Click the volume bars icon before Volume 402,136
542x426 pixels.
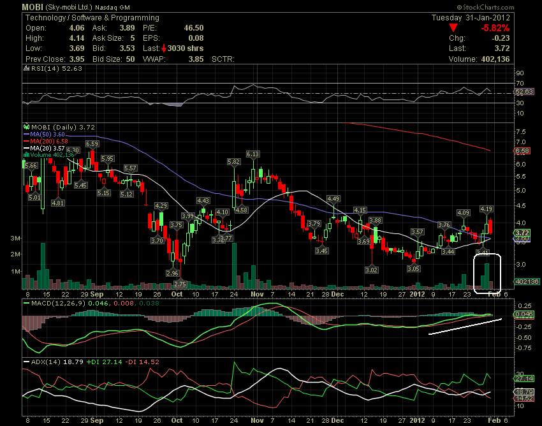click(x=26, y=154)
